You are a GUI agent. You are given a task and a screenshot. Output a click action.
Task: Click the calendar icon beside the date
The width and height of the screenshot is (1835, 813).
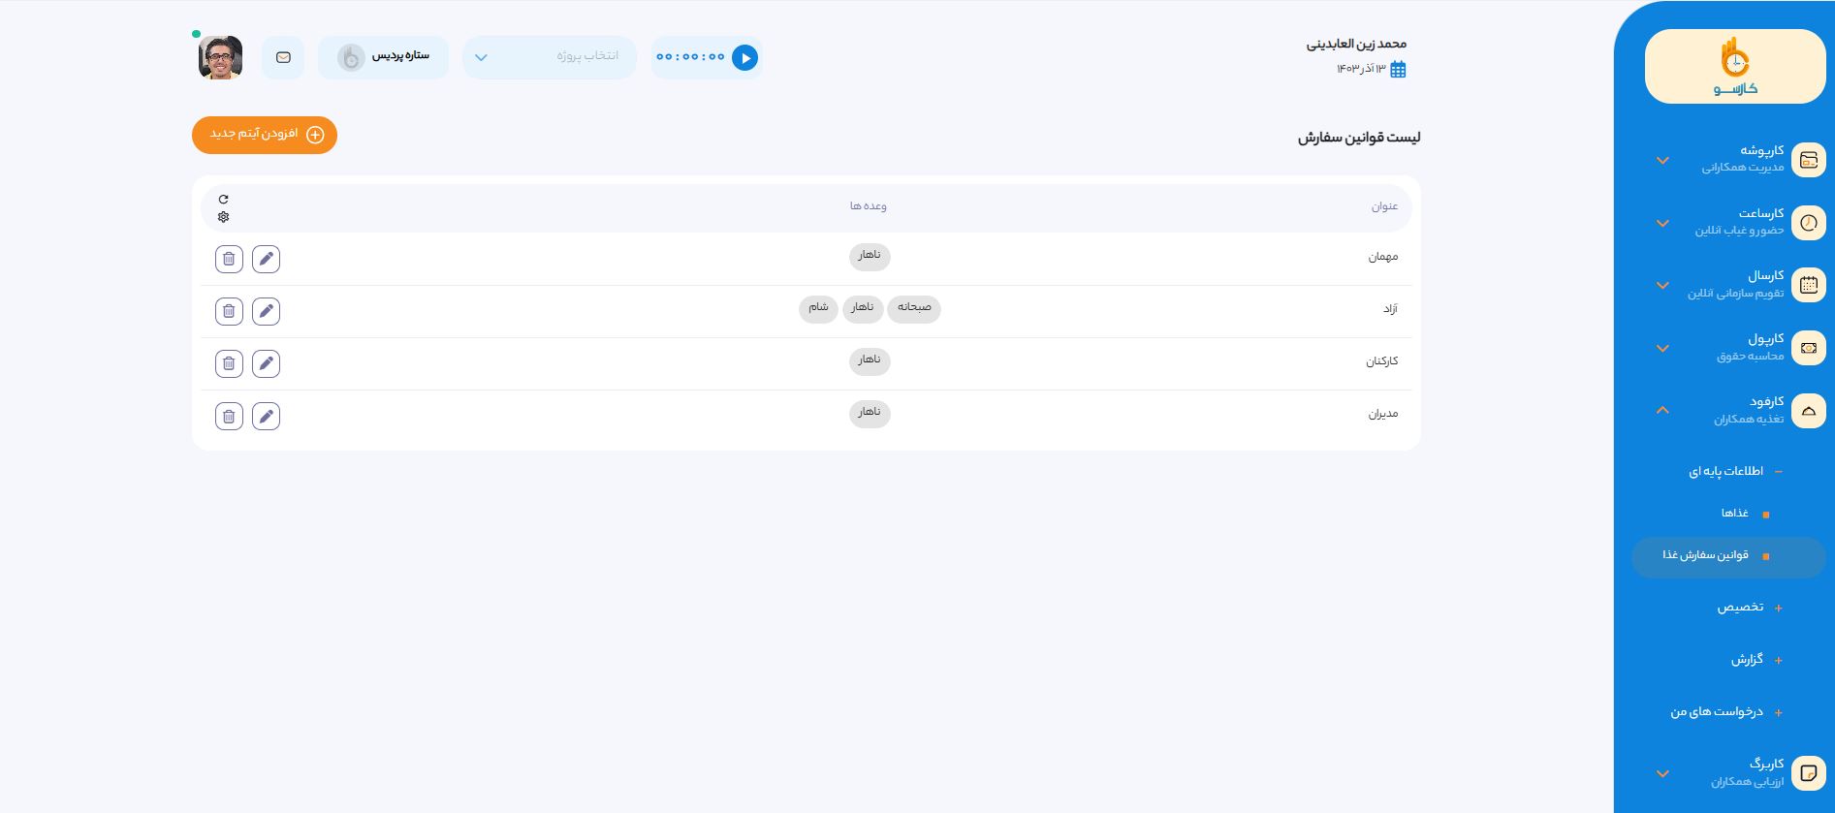click(x=1398, y=69)
